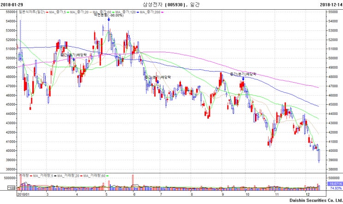This screenshot has width=343, height=204.
Task: Click the *100 volume scale box
Action: (12, 187)
